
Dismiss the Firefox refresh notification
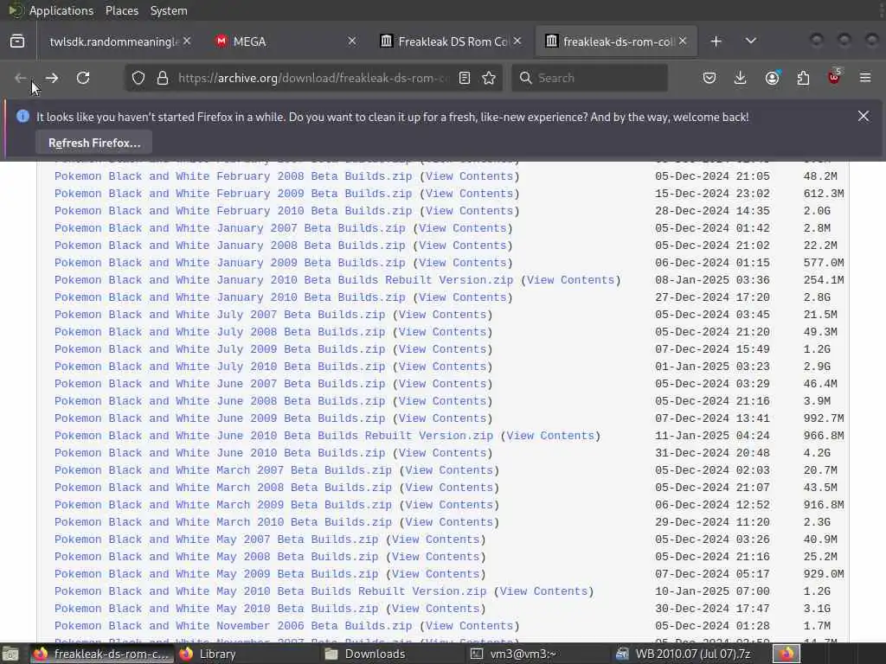coord(864,116)
